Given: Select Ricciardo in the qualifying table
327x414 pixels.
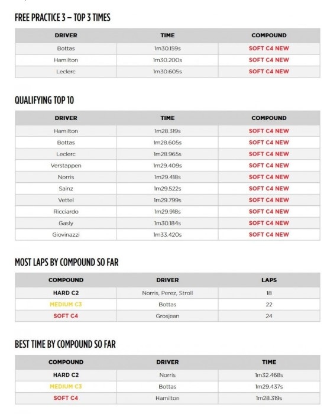Looking at the screenshot, I should click(x=66, y=212).
